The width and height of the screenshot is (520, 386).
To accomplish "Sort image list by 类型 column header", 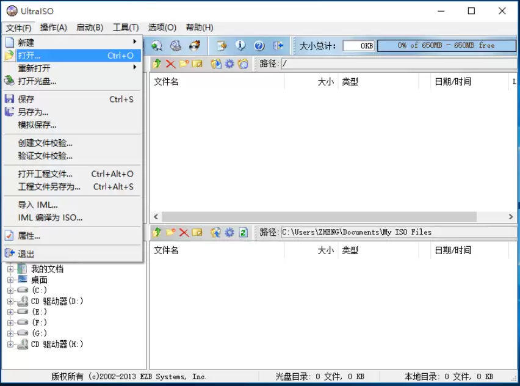I will click(x=378, y=82).
